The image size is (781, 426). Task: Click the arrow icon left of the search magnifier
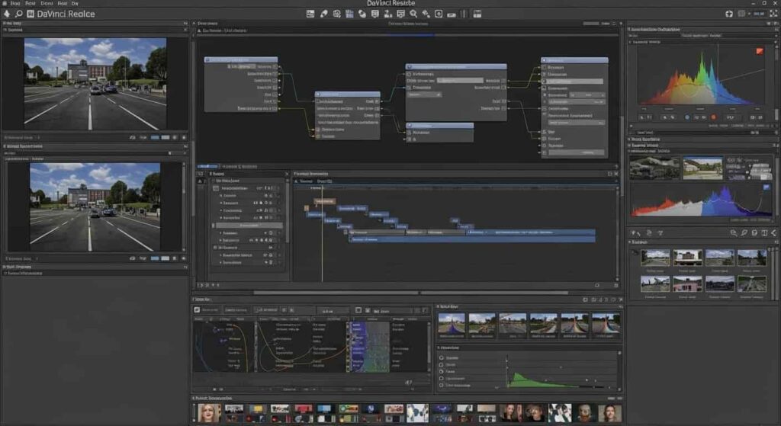(x=7, y=14)
